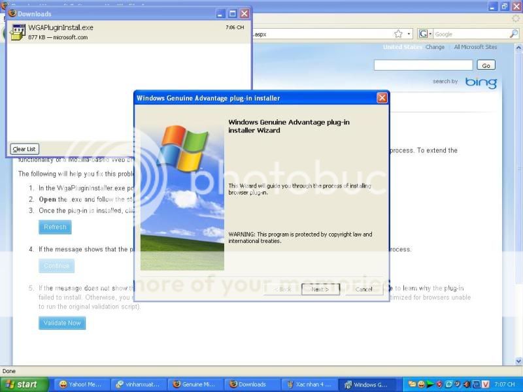
Task: Click the Change region link
Action: pos(435,47)
